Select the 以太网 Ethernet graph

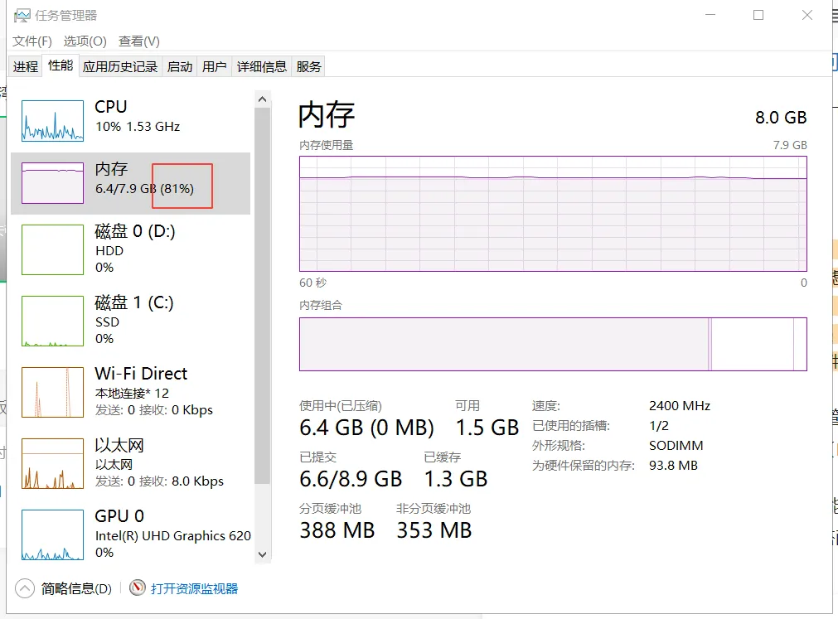[52, 464]
